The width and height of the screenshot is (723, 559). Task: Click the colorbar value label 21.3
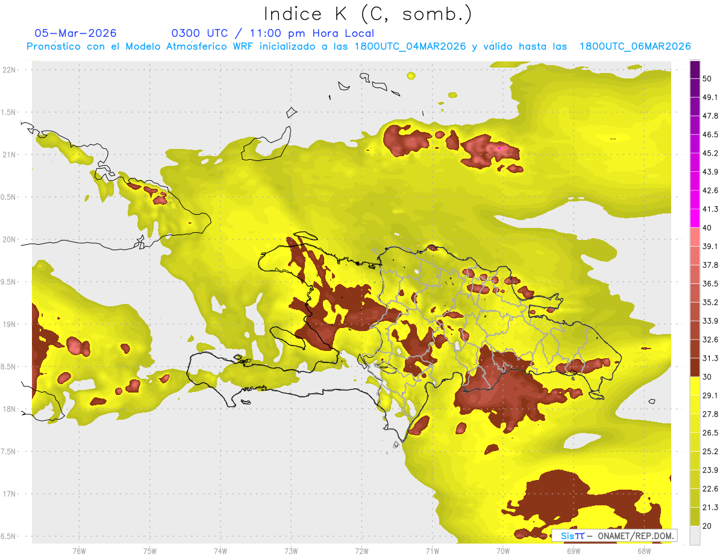[710, 508]
